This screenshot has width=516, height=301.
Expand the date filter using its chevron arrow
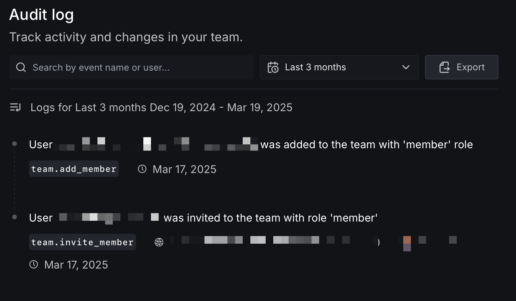tap(406, 68)
